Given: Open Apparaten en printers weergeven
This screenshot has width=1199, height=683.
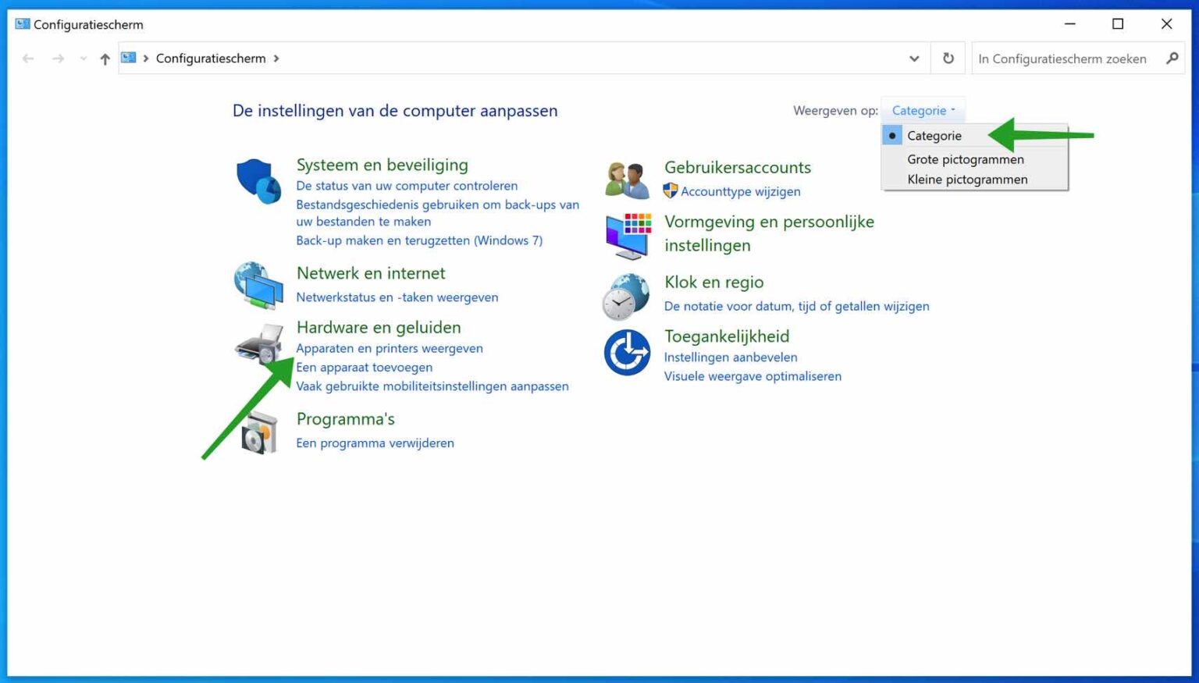Looking at the screenshot, I should (390, 348).
